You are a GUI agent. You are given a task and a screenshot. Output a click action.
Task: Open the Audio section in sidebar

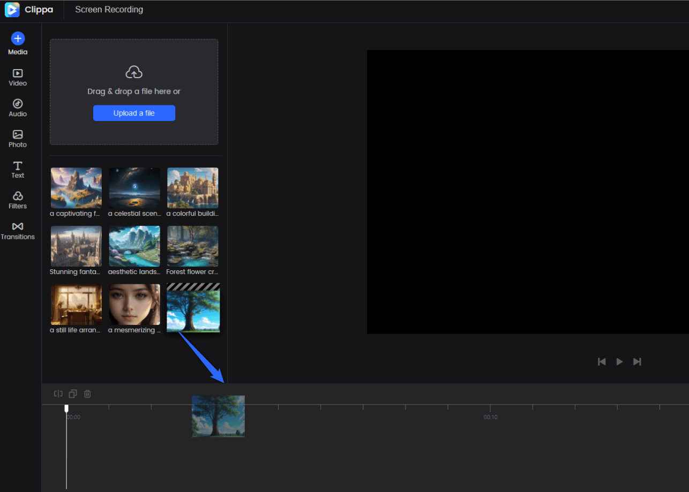click(18, 108)
